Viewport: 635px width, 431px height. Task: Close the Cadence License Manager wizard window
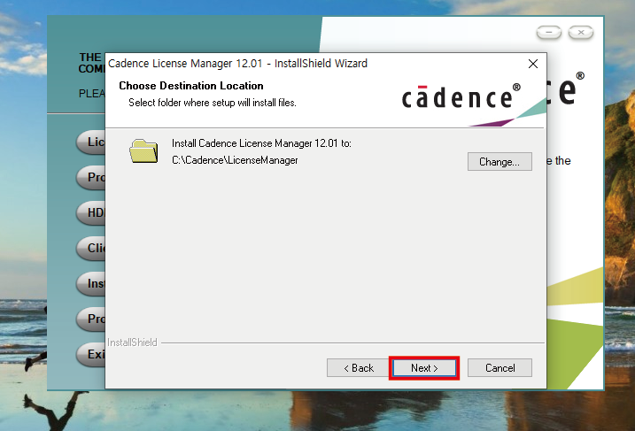click(533, 64)
